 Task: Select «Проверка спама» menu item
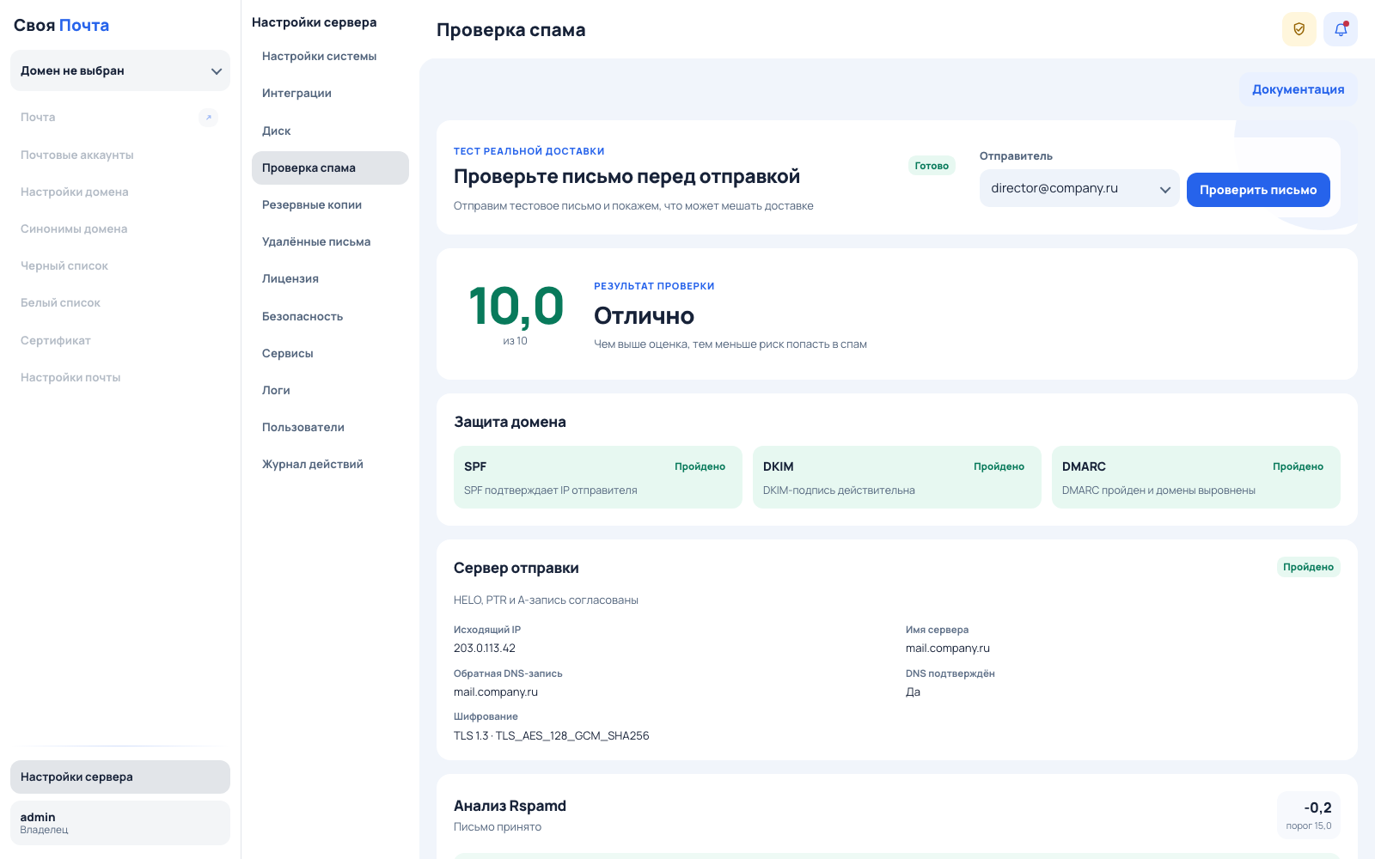[x=330, y=168]
